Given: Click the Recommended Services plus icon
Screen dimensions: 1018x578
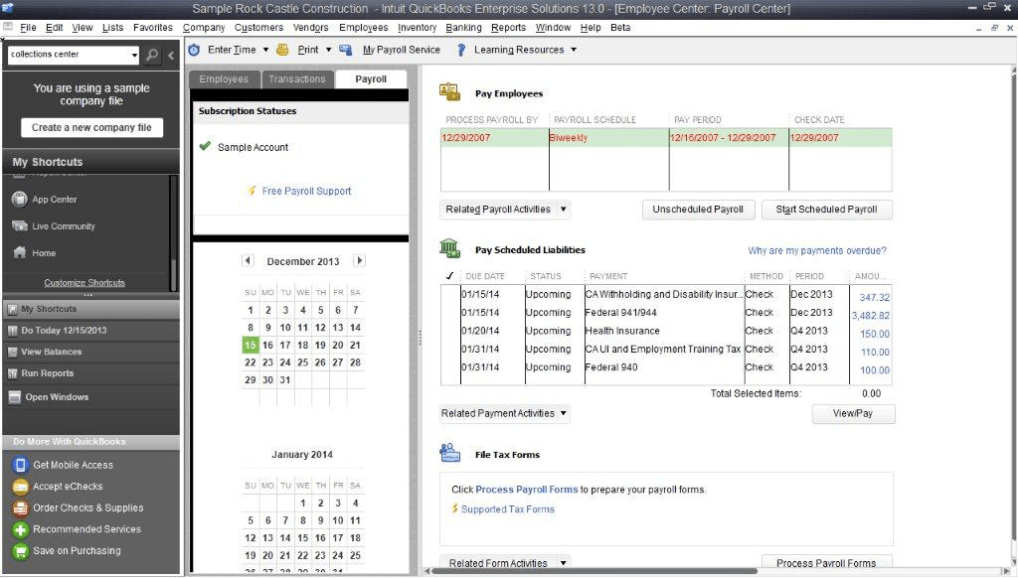Looking at the screenshot, I should (x=20, y=529).
